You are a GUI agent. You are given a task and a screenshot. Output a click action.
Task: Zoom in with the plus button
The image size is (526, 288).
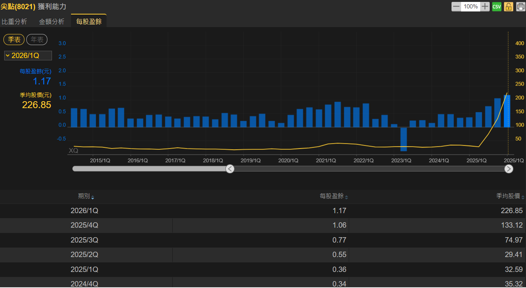pos(485,6)
